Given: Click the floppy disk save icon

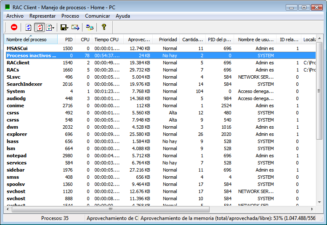Looking at the screenshot, I should coord(63,27).
